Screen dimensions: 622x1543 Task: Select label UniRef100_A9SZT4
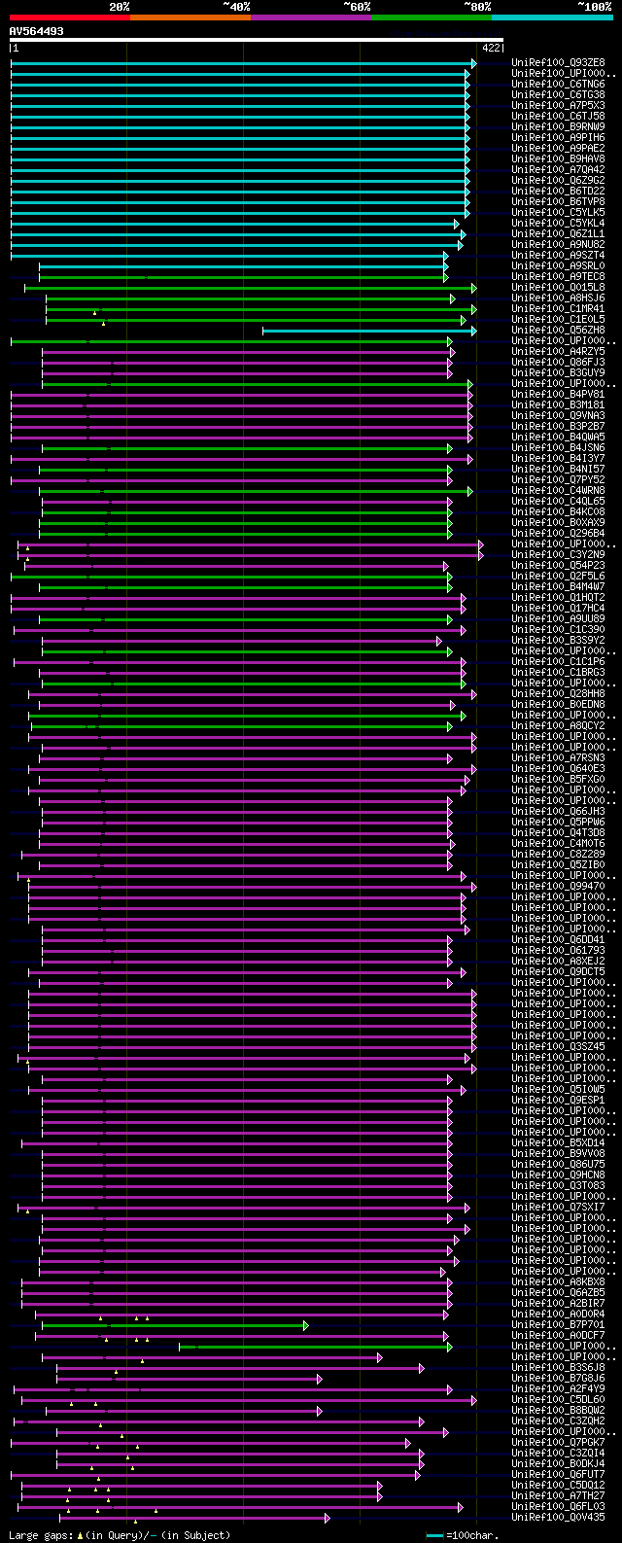(x=558, y=256)
